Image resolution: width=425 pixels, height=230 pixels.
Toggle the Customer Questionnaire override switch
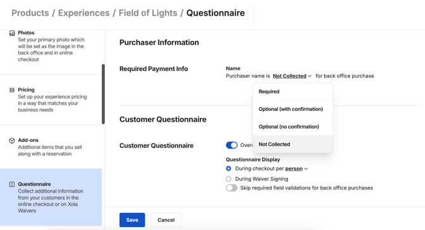pos(232,145)
